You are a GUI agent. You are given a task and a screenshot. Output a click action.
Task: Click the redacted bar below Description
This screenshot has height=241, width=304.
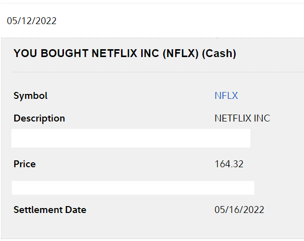[131, 138]
